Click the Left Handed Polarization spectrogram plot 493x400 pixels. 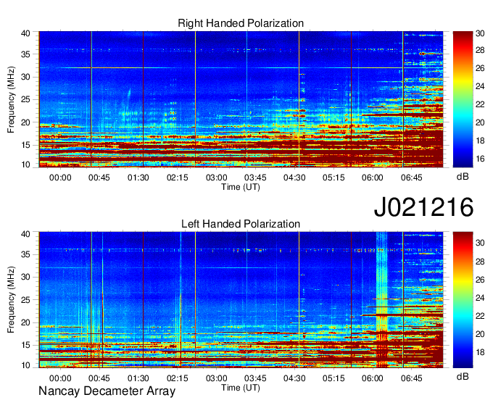tap(241, 300)
